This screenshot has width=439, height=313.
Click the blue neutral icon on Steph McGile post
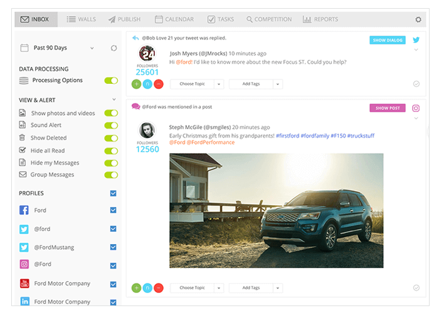[147, 288]
